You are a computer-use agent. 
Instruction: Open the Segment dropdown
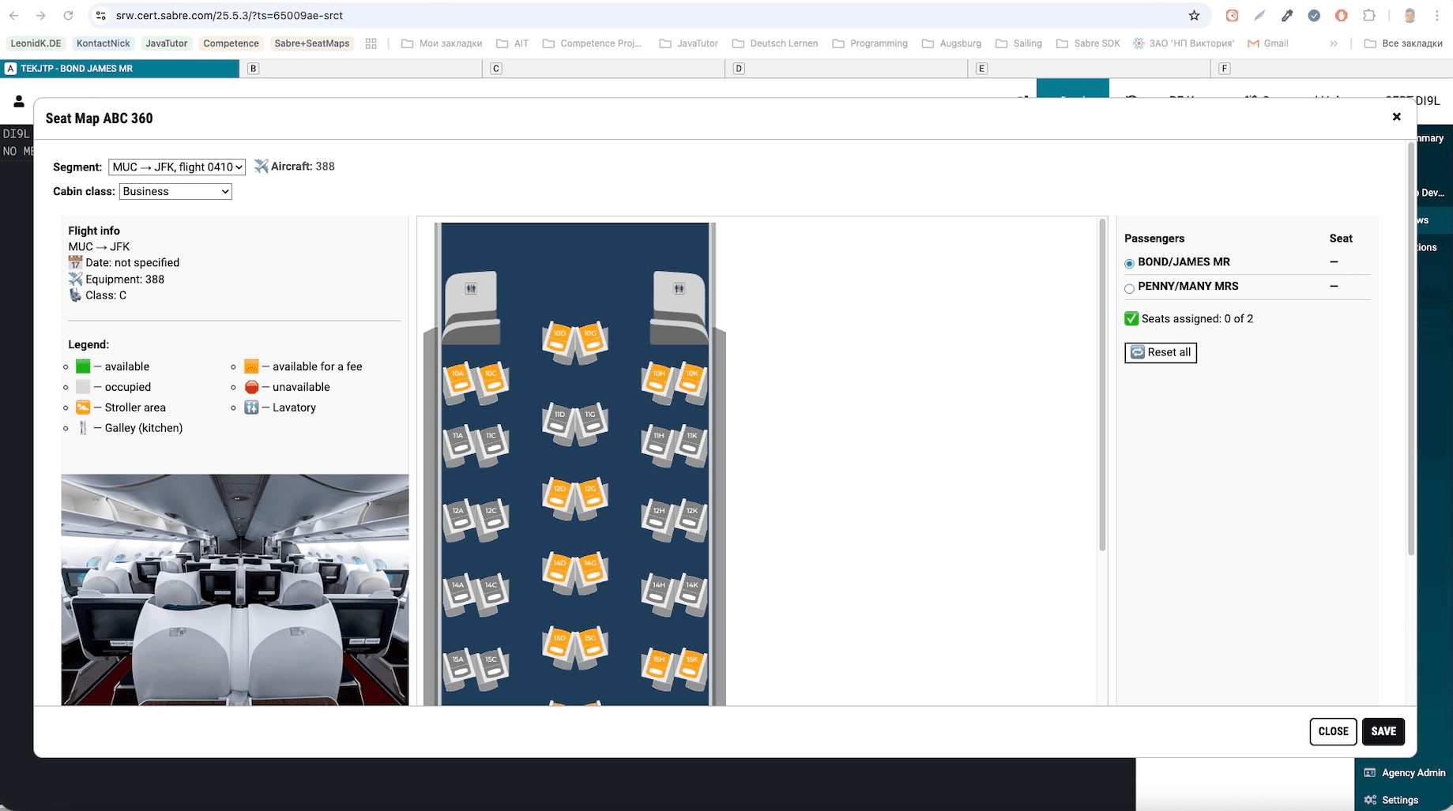point(176,167)
